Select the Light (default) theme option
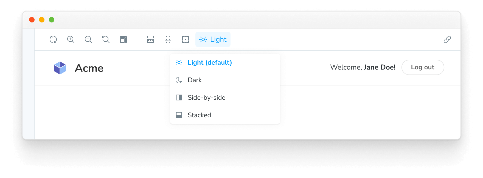 pyautogui.click(x=210, y=62)
